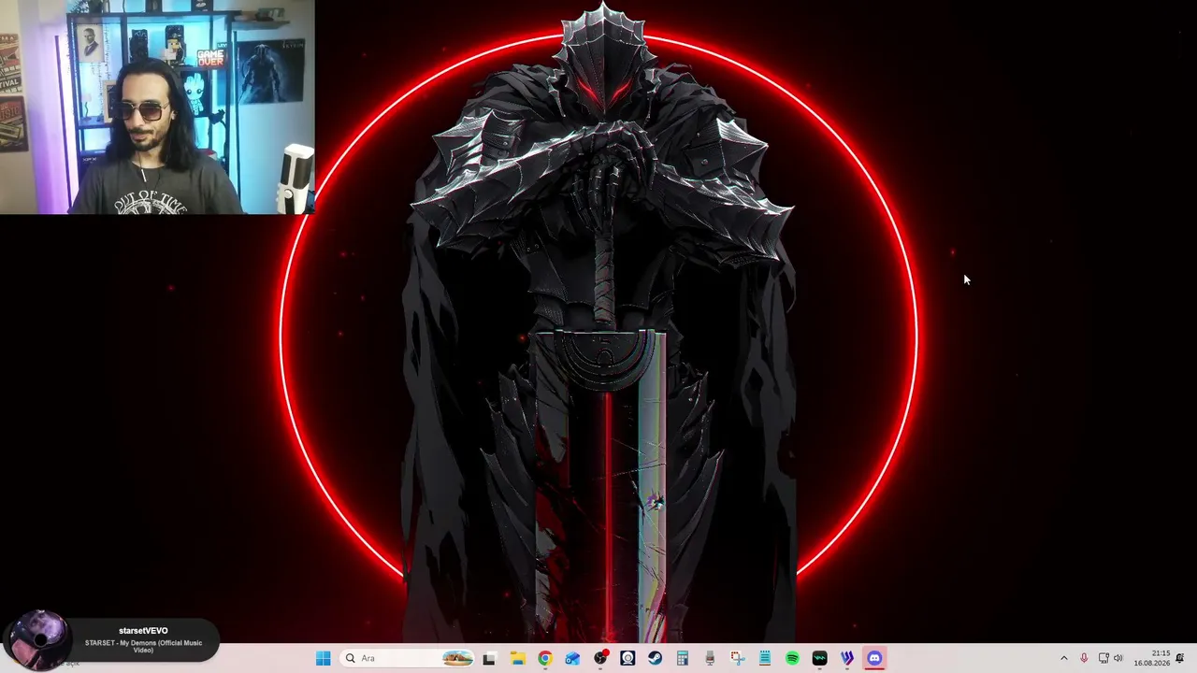This screenshot has height=673, width=1197.
Task: Open the grey microphone app icon in taskbar centre
Action: tap(710, 658)
